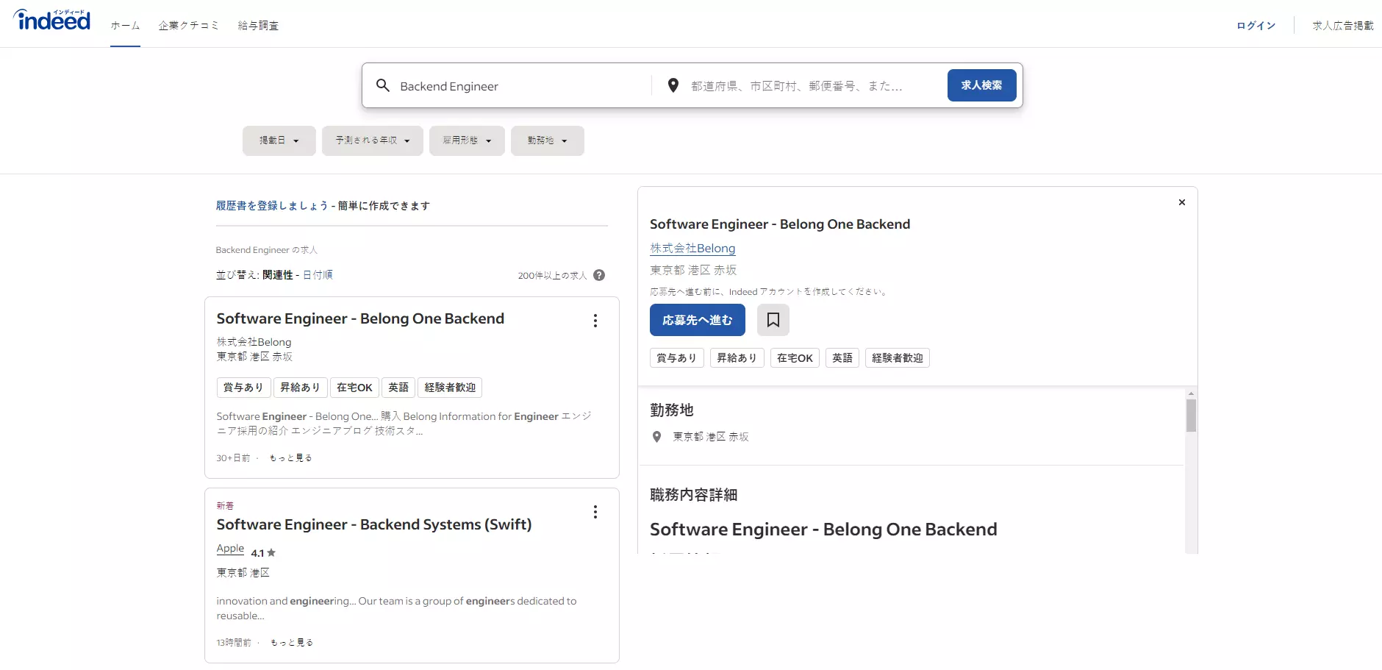Click もっと見る on the Belong job card
Screen dimensions: 1382x670
pos(291,458)
